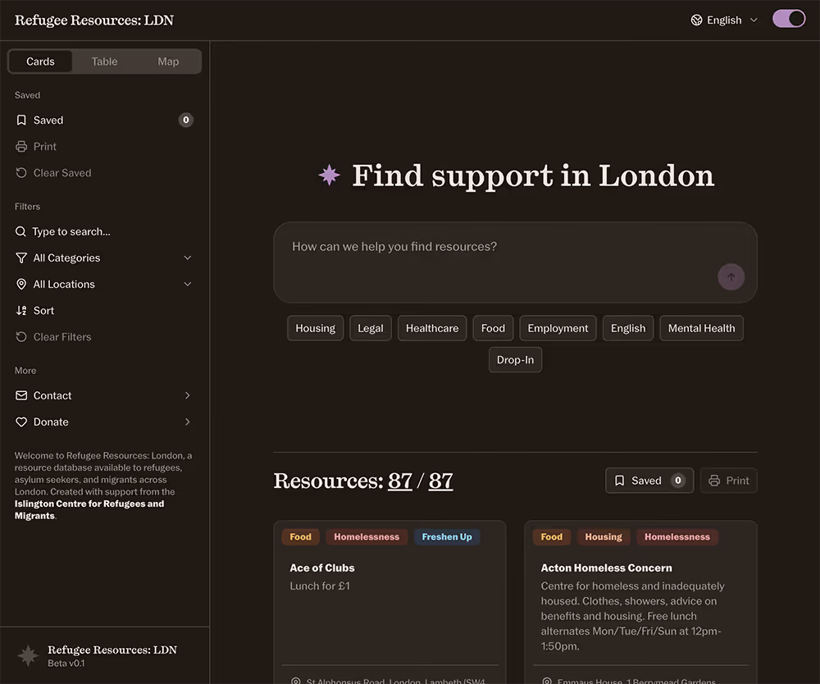The width and height of the screenshot is (820, 684).
Task: Expand the All Categories filter
Action: point(188,258)
